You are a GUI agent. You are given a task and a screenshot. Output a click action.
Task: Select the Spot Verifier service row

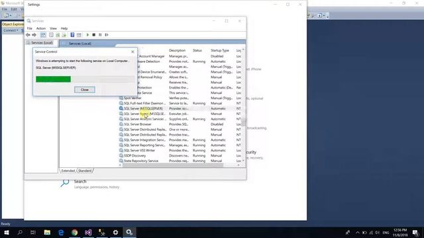point(180,98)
